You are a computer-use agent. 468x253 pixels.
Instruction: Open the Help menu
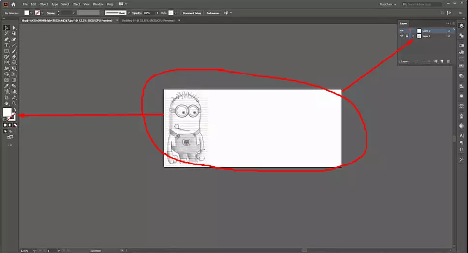[x=110, y=4]
